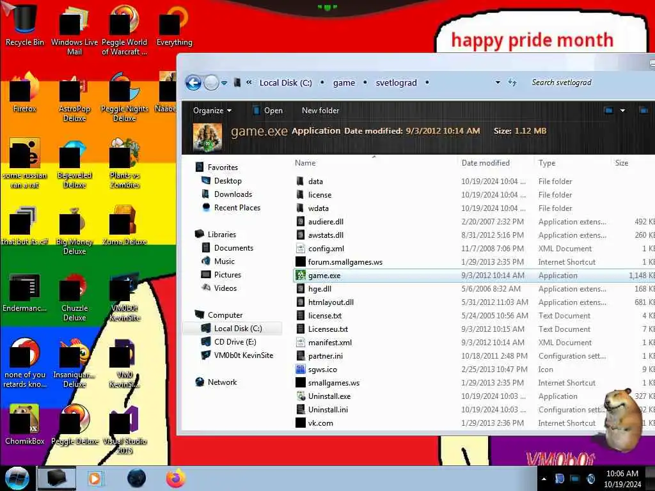Select the Uninstall.exe file icon
Screen dimensions: 655x491
coord(301,396)
